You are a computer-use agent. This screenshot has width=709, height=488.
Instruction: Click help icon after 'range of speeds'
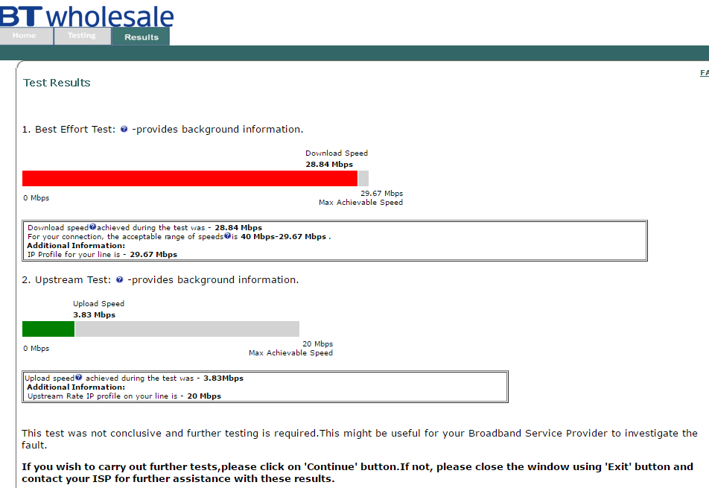[x=227, y=235]
